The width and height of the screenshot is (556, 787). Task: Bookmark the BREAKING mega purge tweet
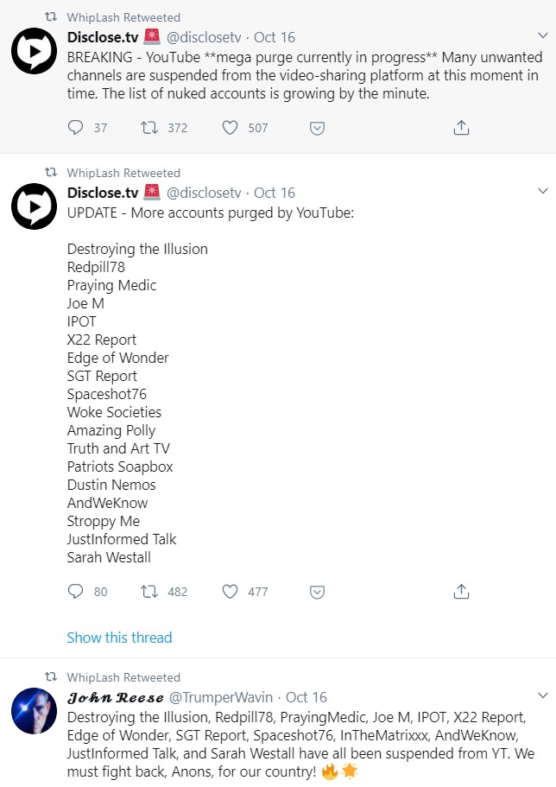click(x=317, y=128)
